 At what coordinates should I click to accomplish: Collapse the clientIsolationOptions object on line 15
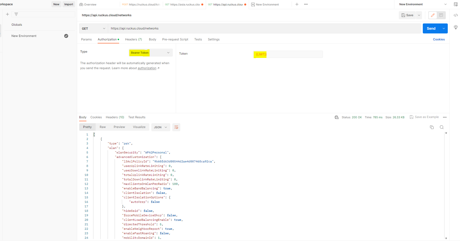tap(170, 197)
